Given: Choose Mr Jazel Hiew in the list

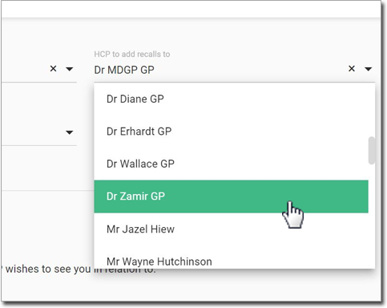Looking at the screenshot, I should click(x=231, y=229).
